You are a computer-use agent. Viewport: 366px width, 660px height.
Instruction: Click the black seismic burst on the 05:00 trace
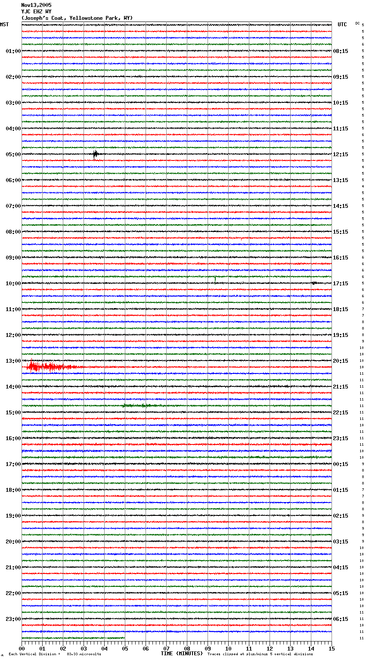click(96, 154)
